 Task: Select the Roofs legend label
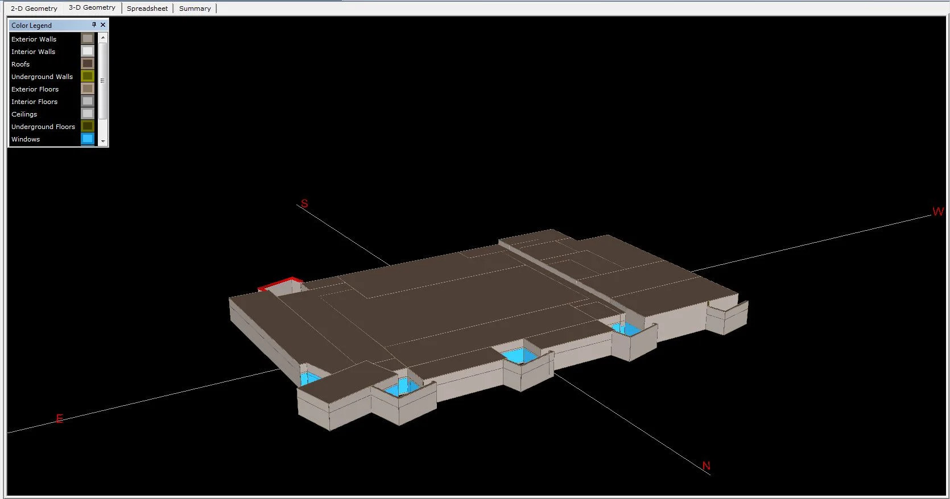click(x=20, y=64)
